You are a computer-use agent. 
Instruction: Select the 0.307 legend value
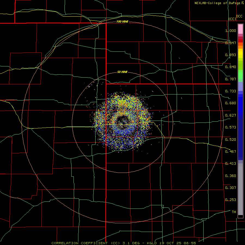pos(231,188)
